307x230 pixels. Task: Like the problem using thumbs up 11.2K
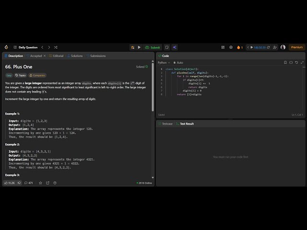tap(10, 183)
